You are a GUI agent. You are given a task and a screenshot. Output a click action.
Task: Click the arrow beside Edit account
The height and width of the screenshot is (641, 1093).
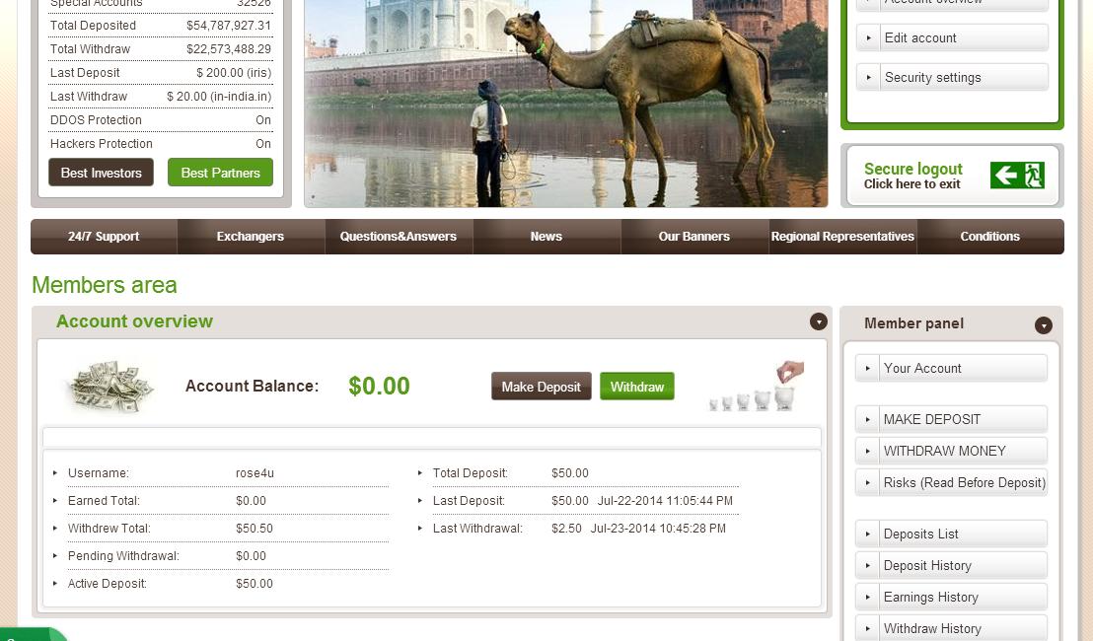pos(868,37)
